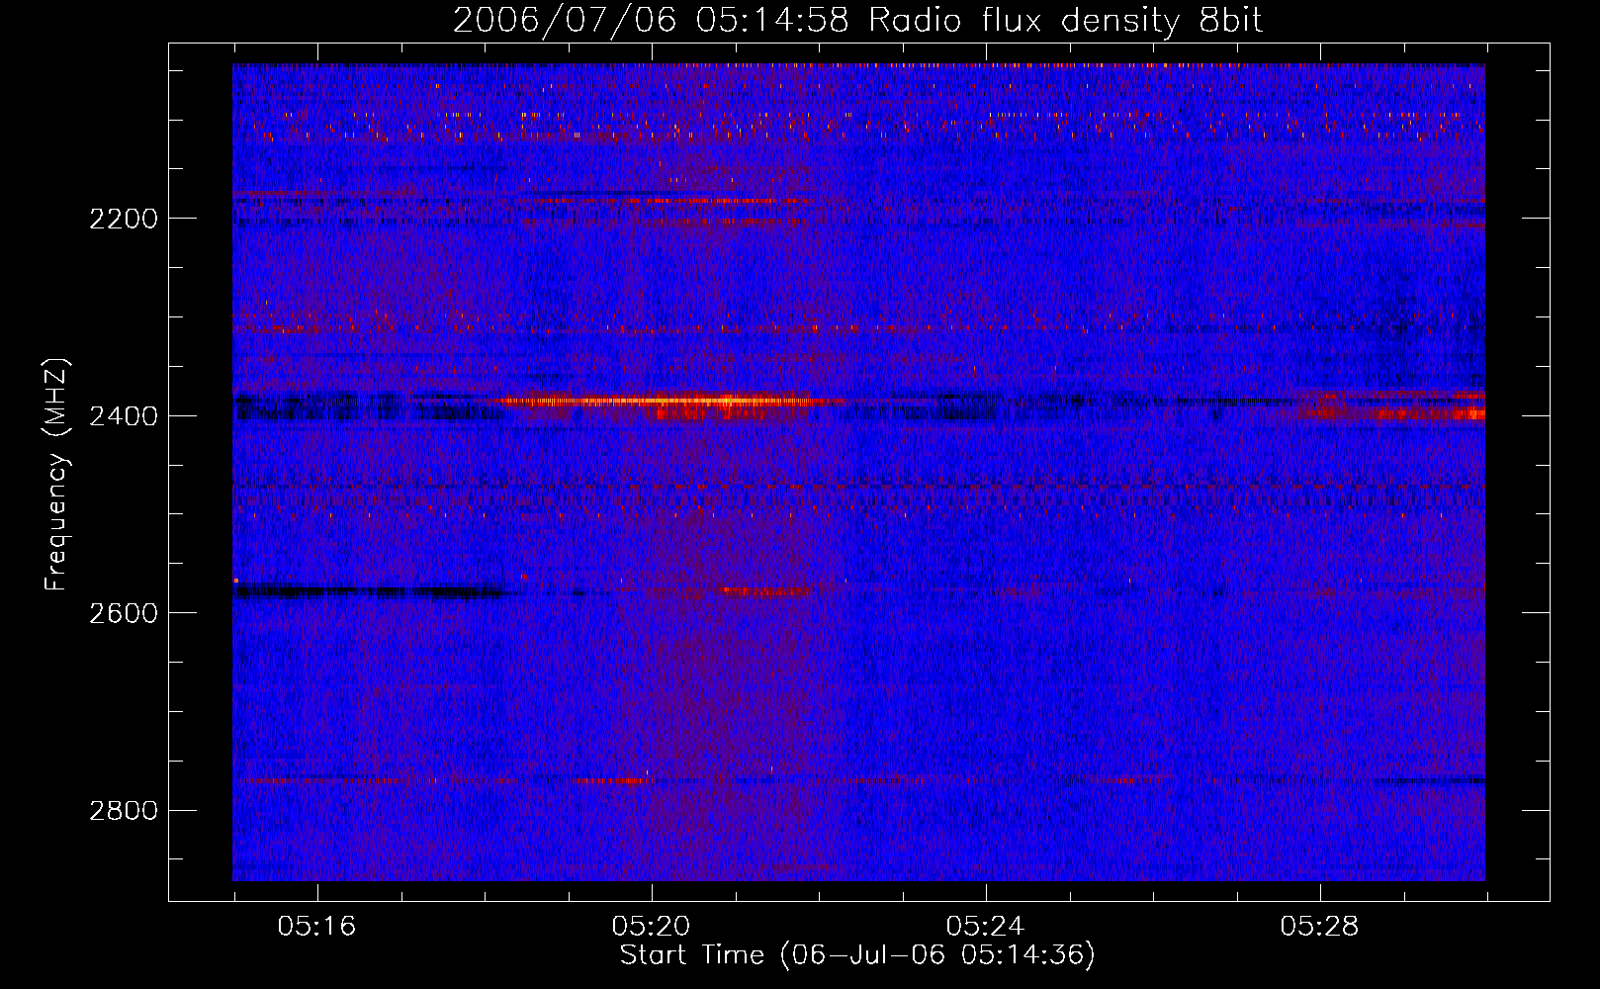This screenshot has width=1600, height=989.
Task: Click the "Start Time (06-Jul-06 05:14:36)" axis title
Action: coord(857,955)
